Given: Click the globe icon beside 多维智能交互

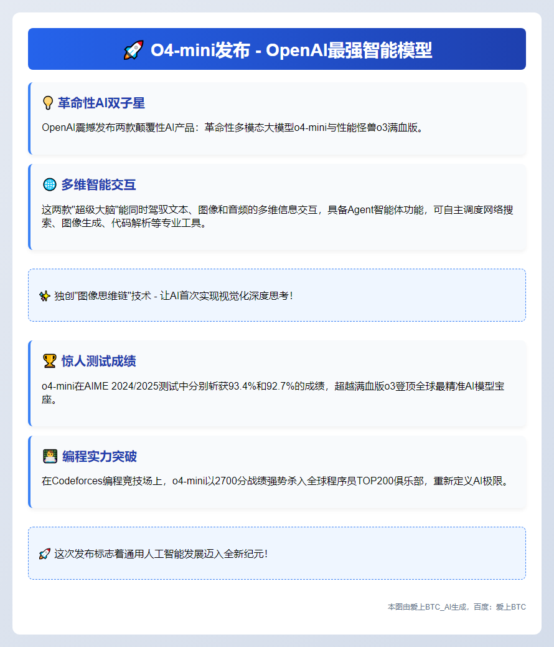Looking at the screenshot, I should (x=50, y=185).
